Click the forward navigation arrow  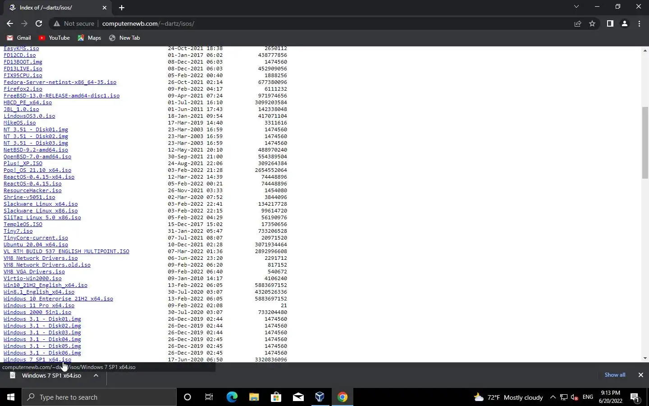(x=24, y=23)
